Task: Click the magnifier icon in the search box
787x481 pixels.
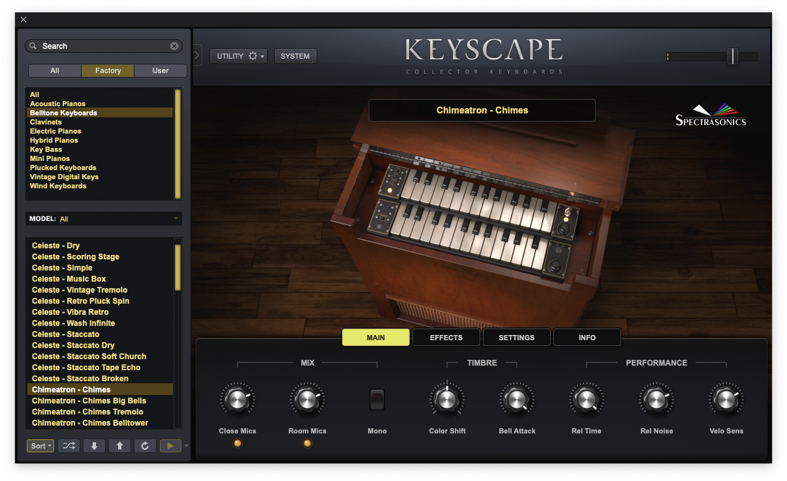Action: point(33,46)
